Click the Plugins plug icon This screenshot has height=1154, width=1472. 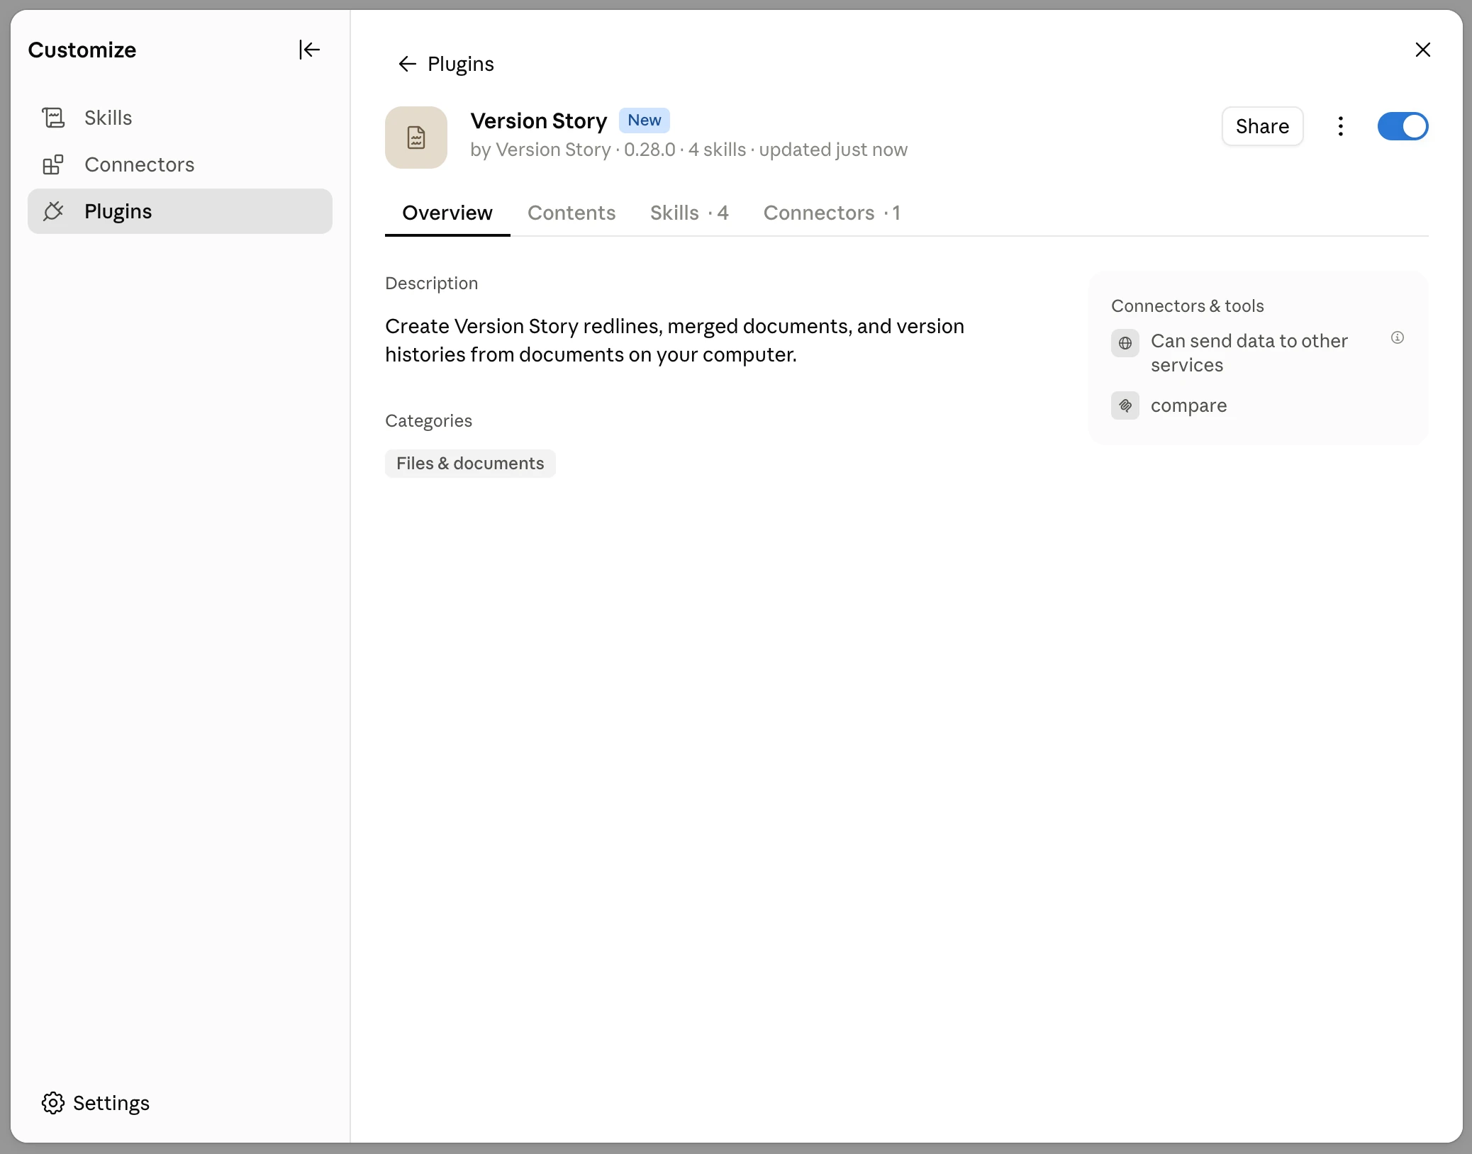(x=53, y=211)
